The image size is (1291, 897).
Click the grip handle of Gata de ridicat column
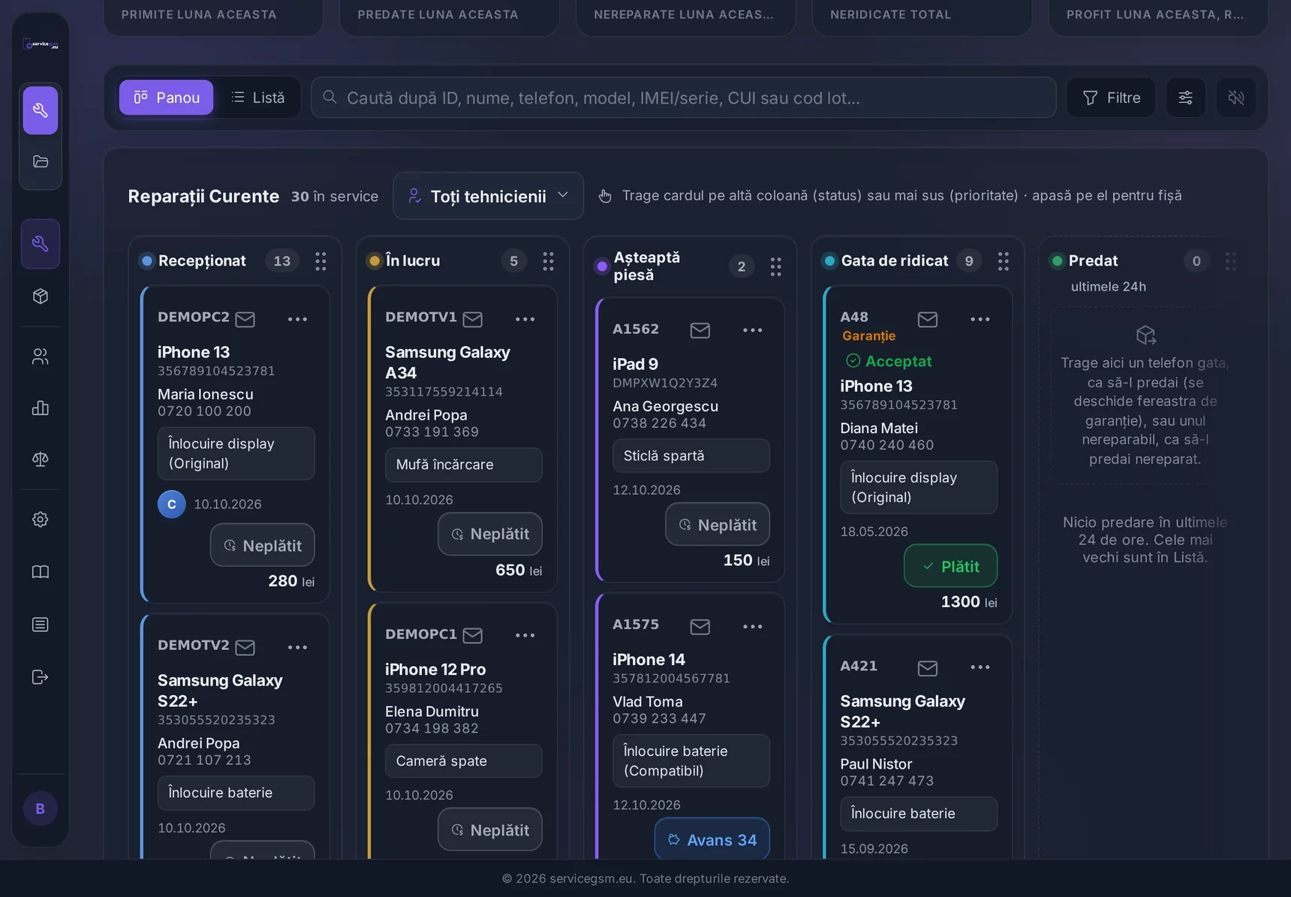(x=1003, y=261)
